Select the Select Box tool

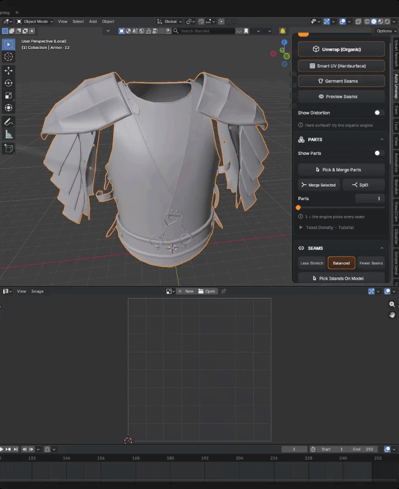pyautogui.click(x=8, y=44)
